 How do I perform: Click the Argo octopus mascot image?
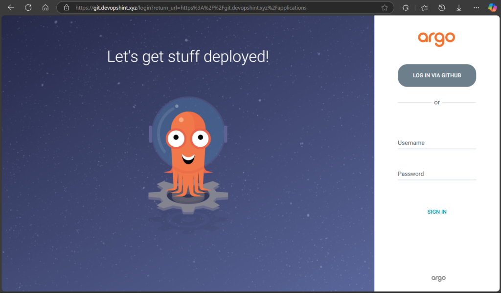(188, 156)
